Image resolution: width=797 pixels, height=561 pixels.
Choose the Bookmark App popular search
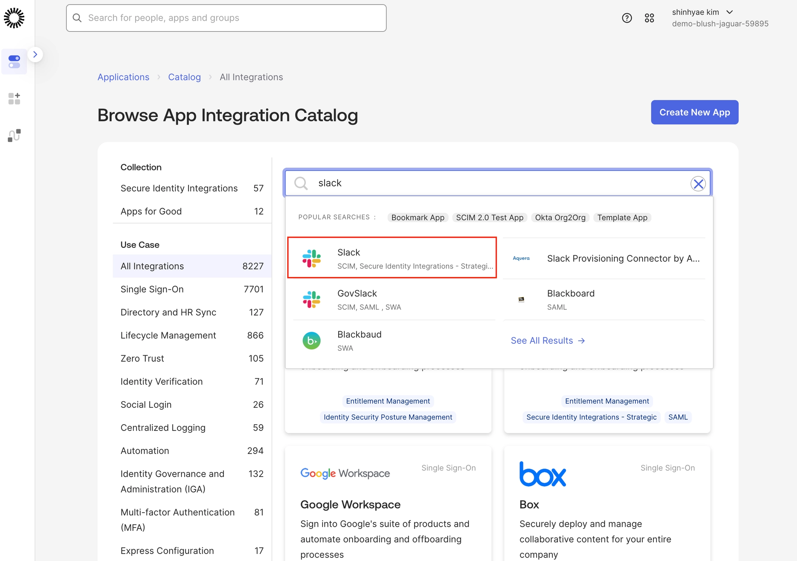[418, 217]
